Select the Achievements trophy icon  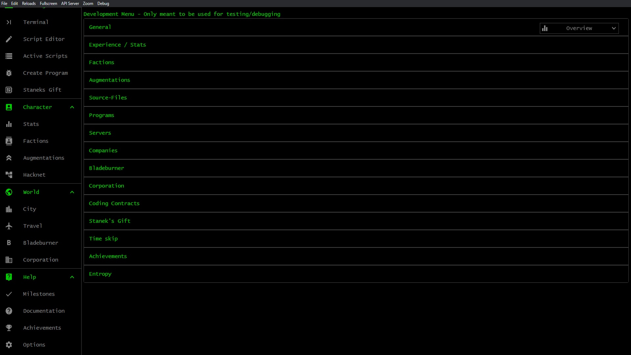pyautogui.click(x=9, y=328)
